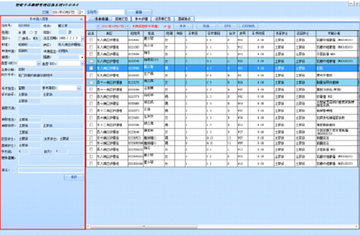360x235 pixels.
Task: Open the birth date (出生日期) dropdown arrow
Action: [x=82, y=38]
